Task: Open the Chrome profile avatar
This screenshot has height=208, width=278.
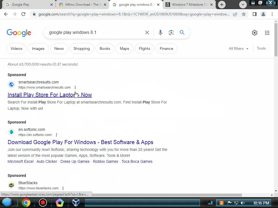Action: [x=263, y=14]
